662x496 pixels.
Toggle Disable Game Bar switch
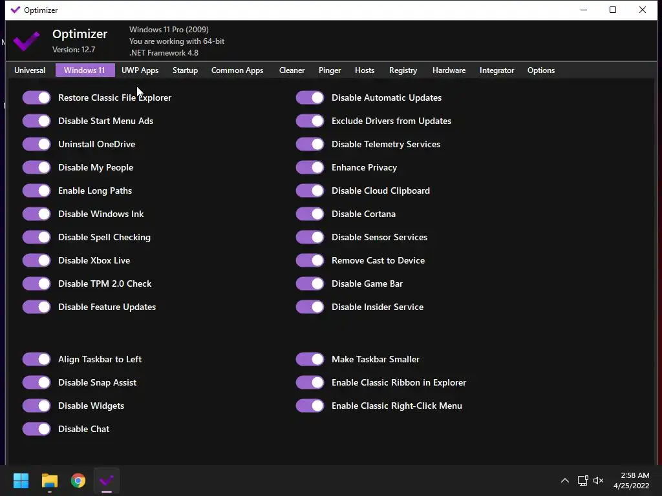[310, 283]
